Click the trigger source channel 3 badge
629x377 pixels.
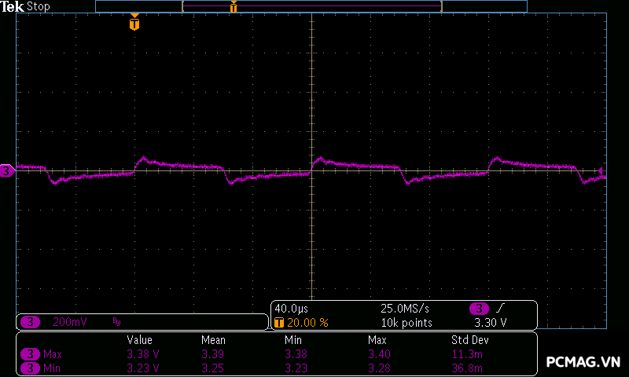[x=478, y=309]
